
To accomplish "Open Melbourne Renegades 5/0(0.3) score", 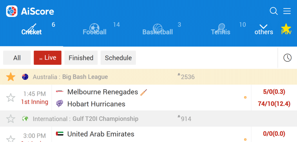I will coord(274,92).
